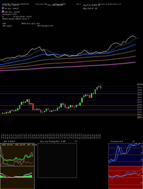143x189 pixels.
Task: Click the '(MGR) 48.3, 42.4, 14.8' ADX text
Action: (30, 23)
